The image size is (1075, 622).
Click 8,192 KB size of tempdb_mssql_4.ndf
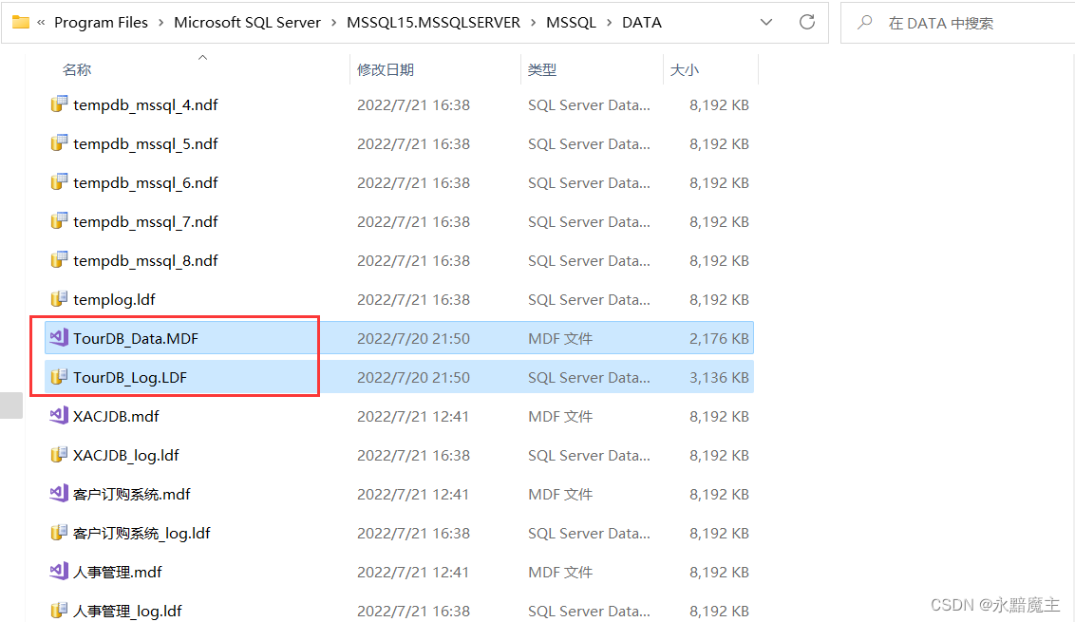pyautogui.click(x=719, y=104)
